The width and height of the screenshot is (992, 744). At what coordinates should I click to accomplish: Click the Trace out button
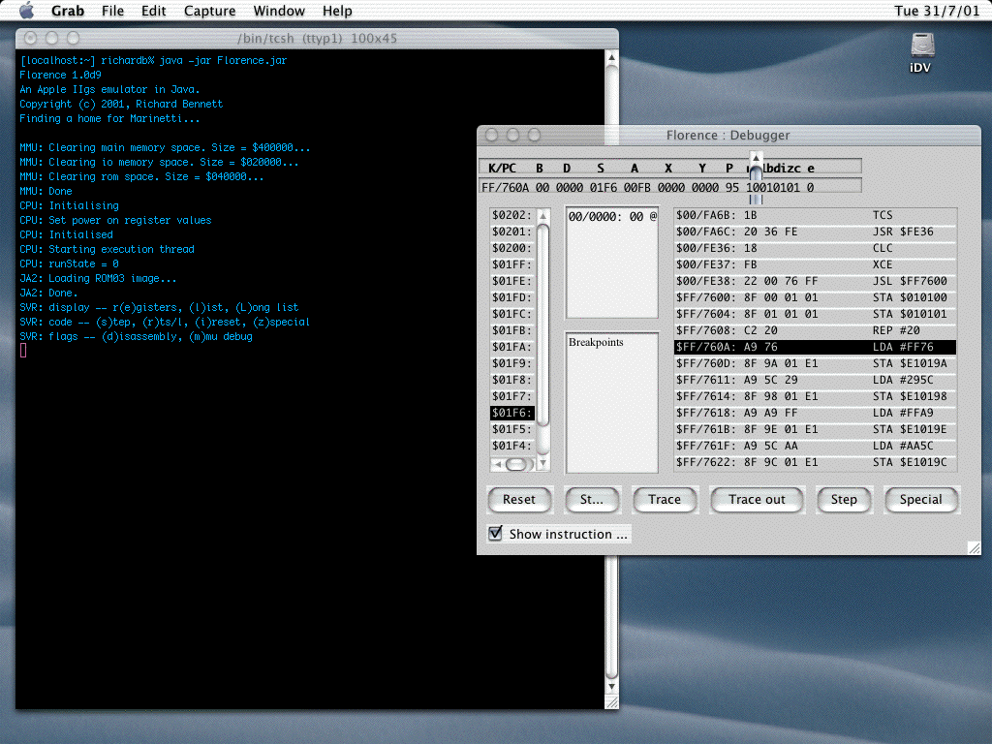click(x=757, y=499)
